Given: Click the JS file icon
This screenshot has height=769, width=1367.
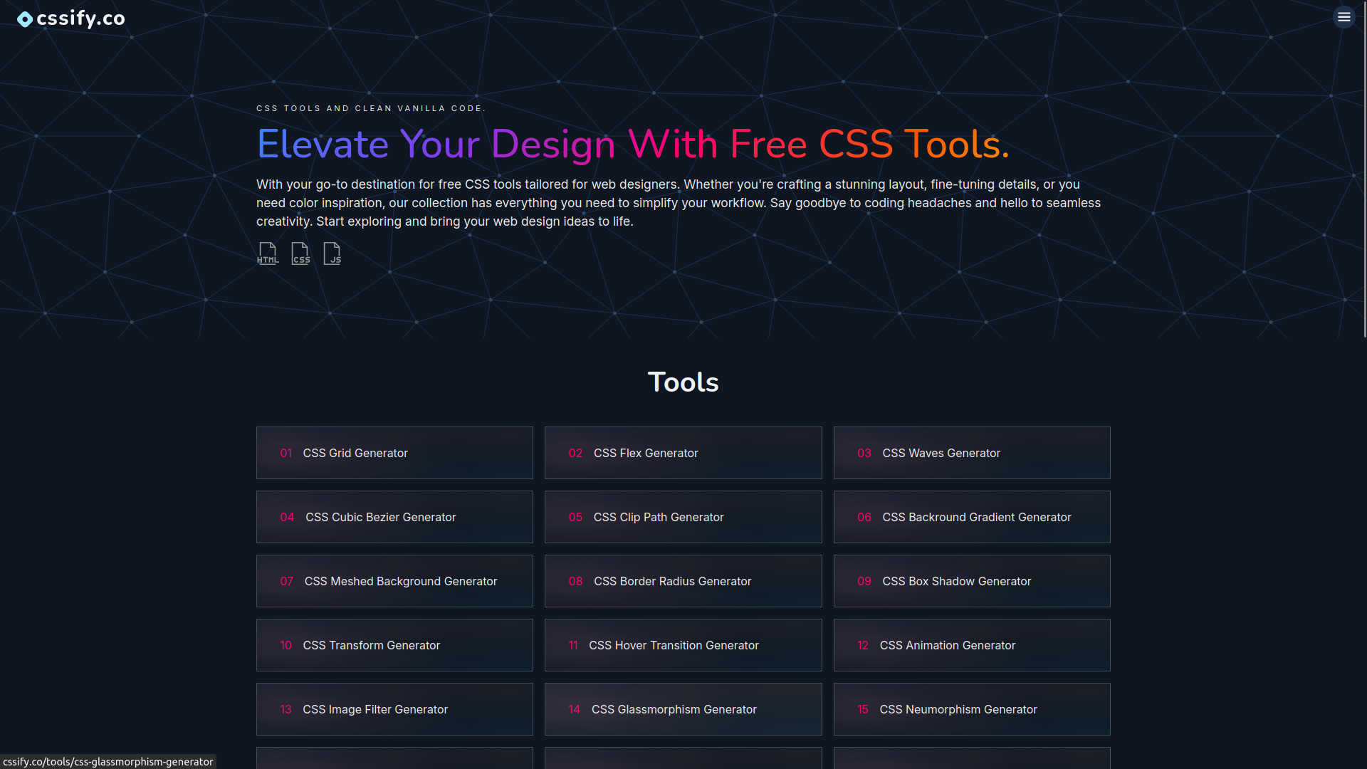Looking at the screenshot, I should point(332,253).
